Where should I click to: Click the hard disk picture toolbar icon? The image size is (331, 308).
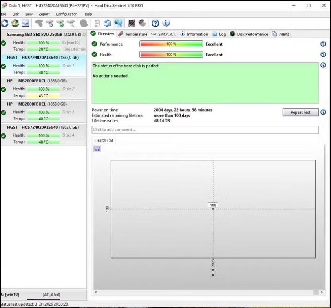coord(26,23)
